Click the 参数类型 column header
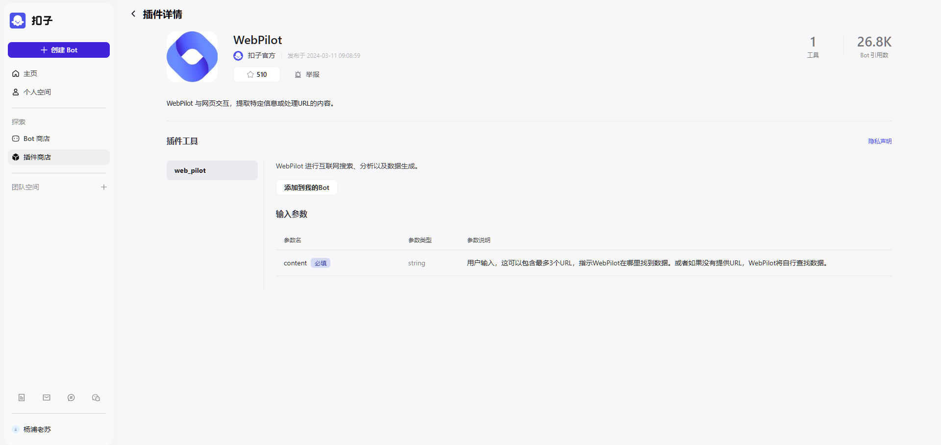Screen dimensions: 941x445 [x=420, y=240]
